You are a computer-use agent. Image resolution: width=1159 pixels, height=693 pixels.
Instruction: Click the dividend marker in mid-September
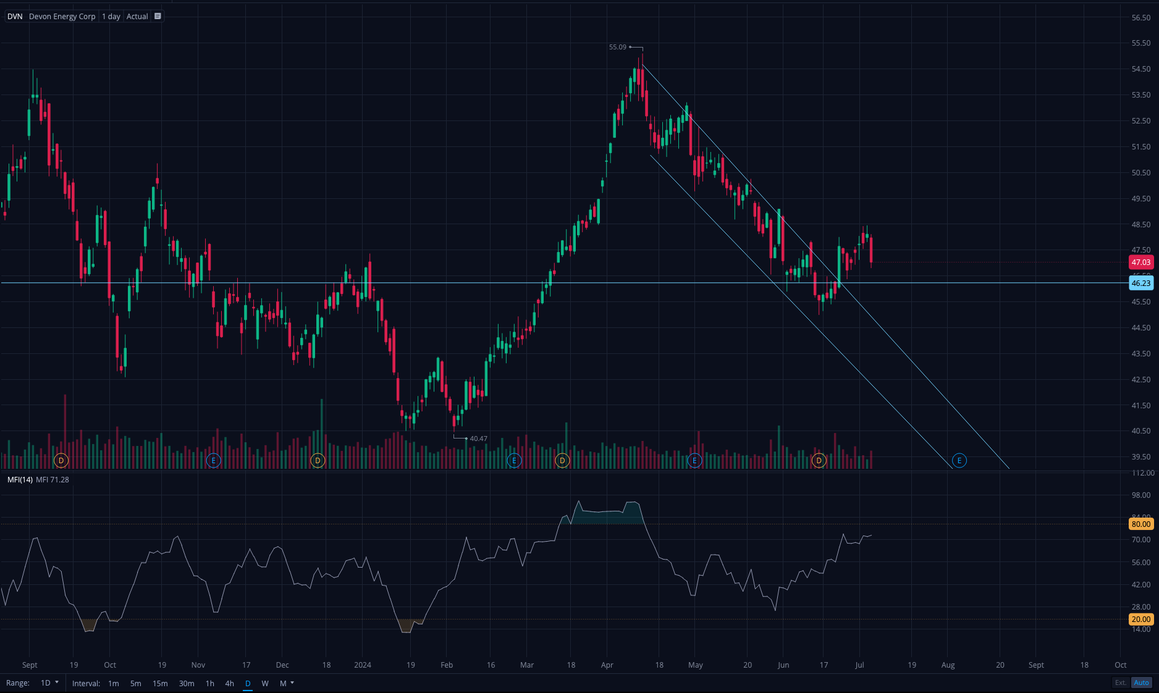pyautogui.click(x=61, y=461)
